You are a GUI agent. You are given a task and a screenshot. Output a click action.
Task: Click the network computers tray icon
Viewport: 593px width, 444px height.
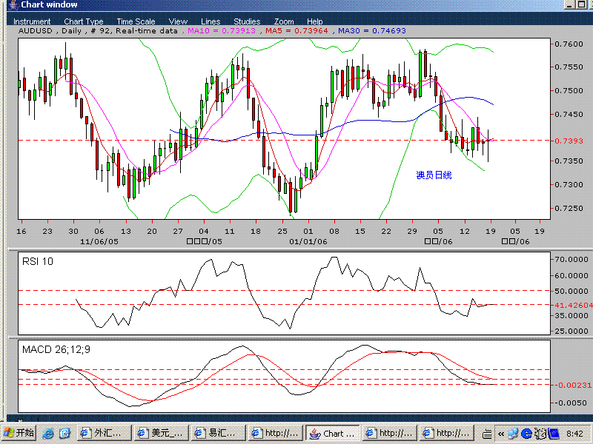tap(513, 434)
